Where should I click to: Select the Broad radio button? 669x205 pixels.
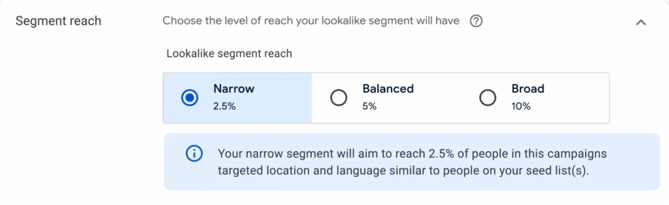(488, 98)
